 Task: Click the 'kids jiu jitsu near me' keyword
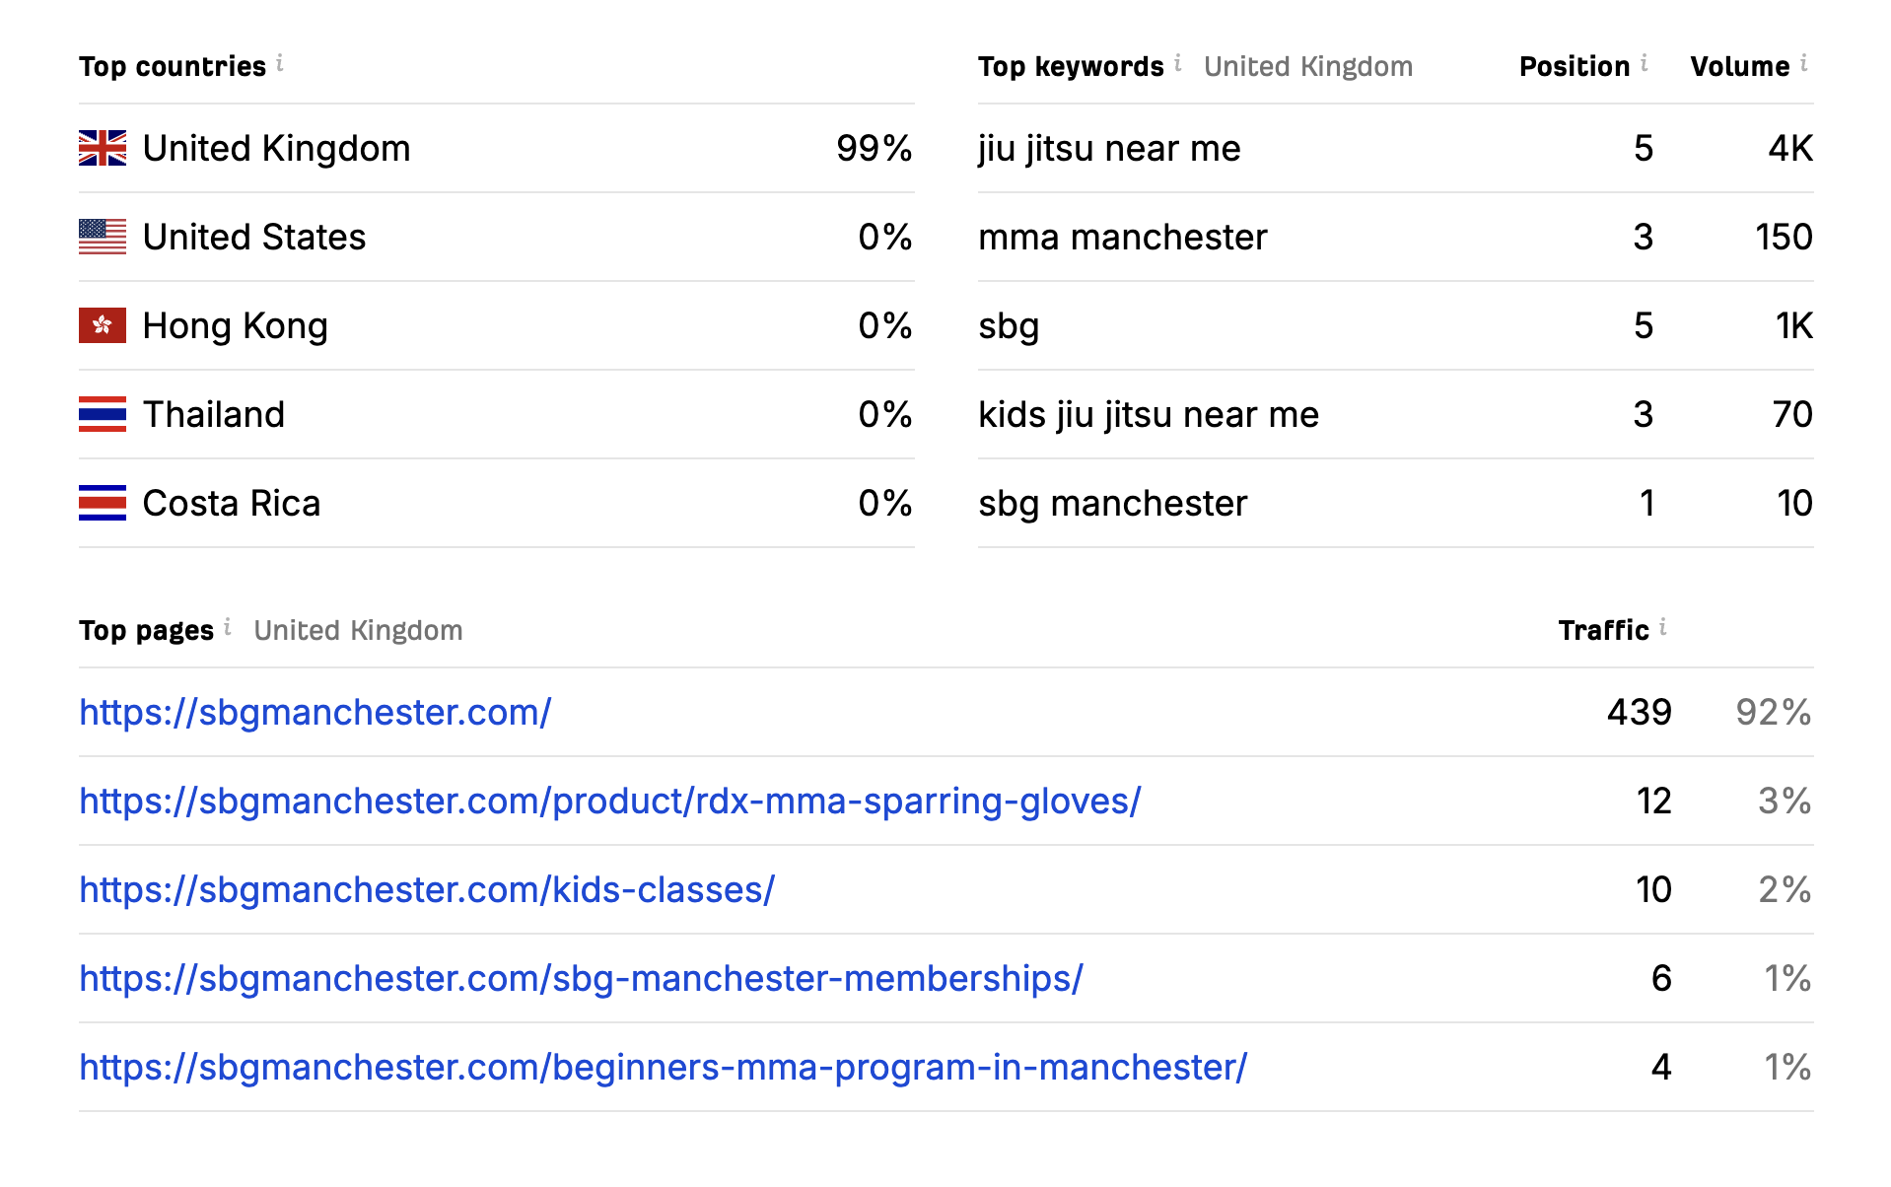pos(1148,415)
